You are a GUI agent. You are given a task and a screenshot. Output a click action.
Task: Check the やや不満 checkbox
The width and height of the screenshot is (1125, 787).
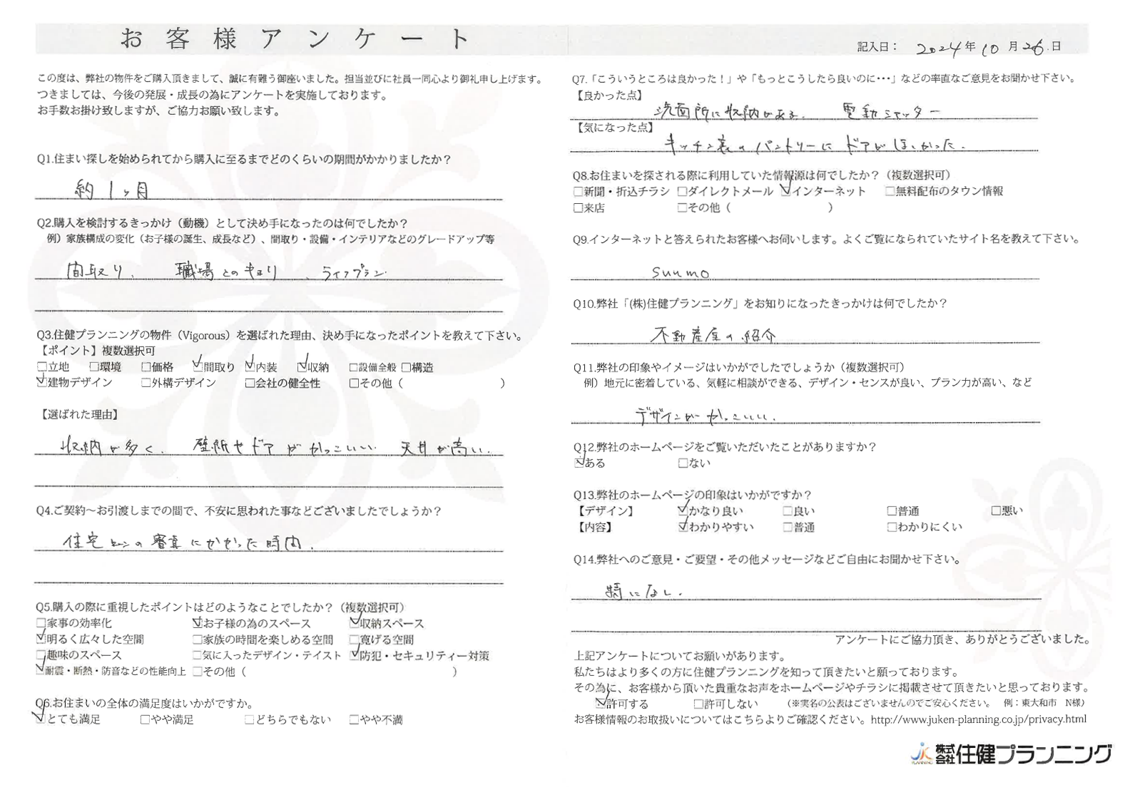click(x=354, y=720)
